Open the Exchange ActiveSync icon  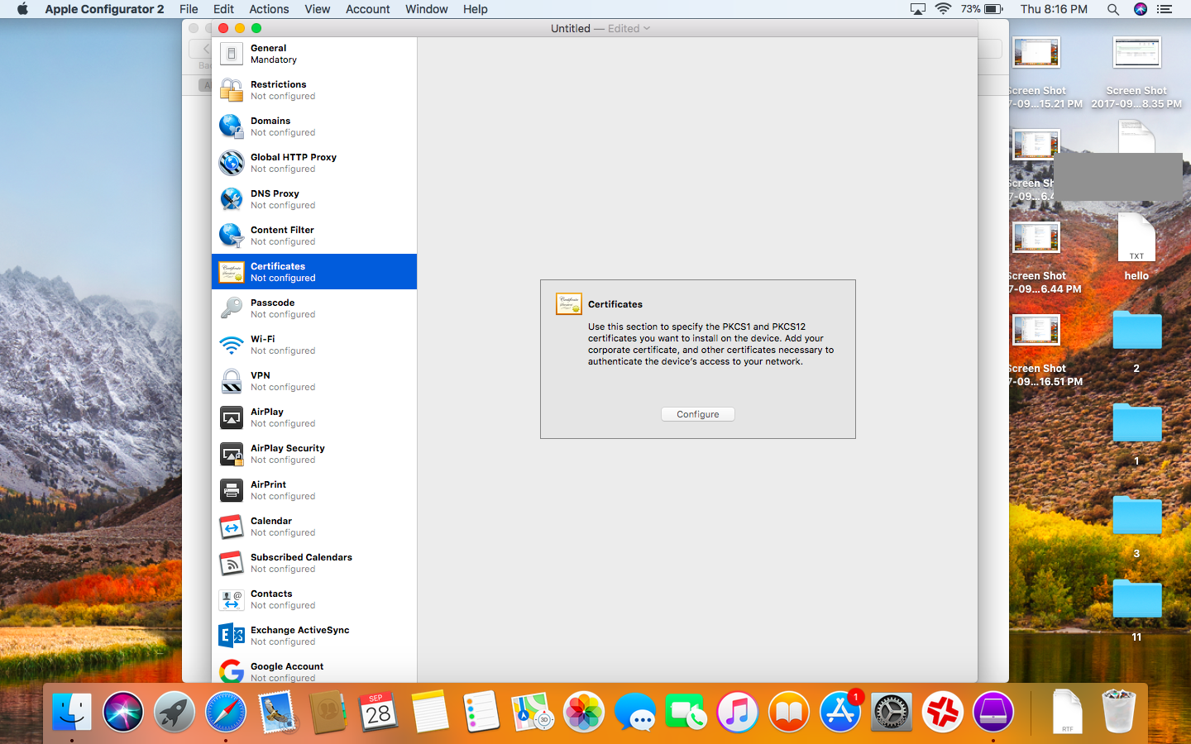[x=232, y=636]
